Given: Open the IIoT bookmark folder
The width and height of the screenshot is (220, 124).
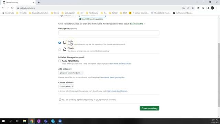Looking at the screenshot, I should tap(80, 13).
